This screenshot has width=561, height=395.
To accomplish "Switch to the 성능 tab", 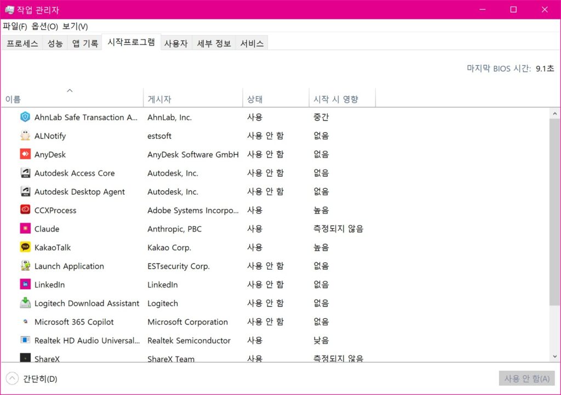I will tap(55, 43).
